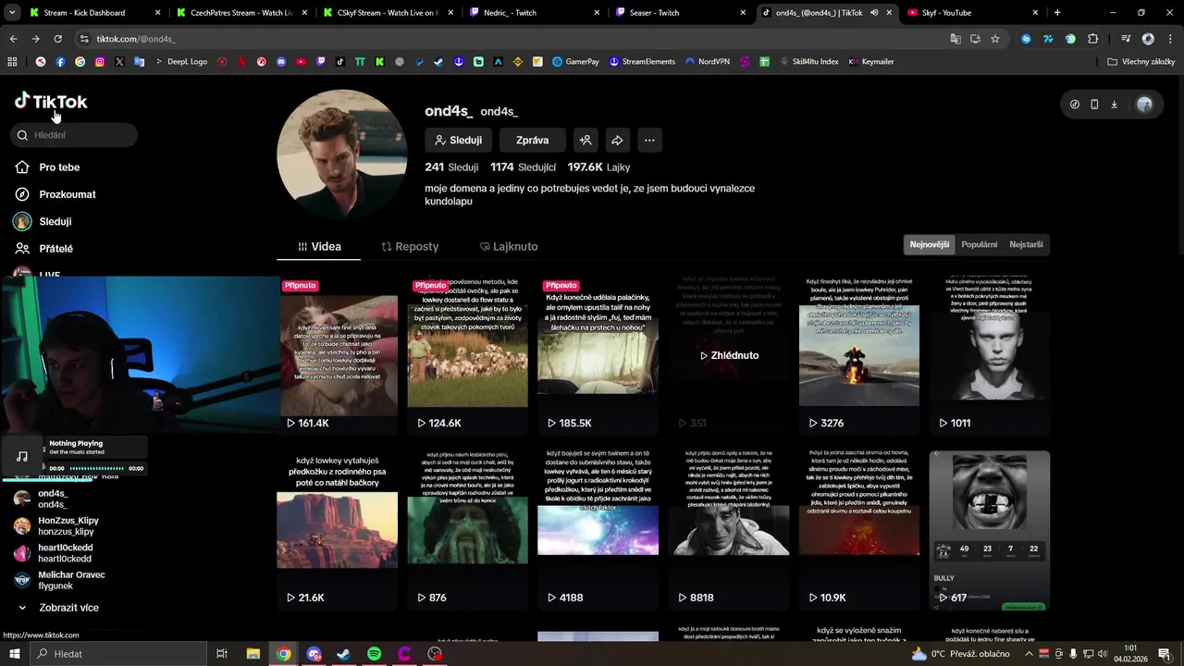Viewport: 1184px width, 666px height.
Task: Show the 241 Sleduji following list
Action: [451, 167]
